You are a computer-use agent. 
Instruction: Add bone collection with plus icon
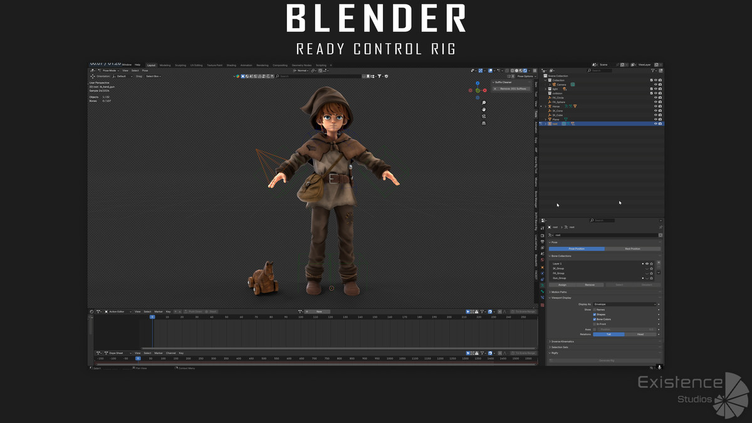pos(659,263)
